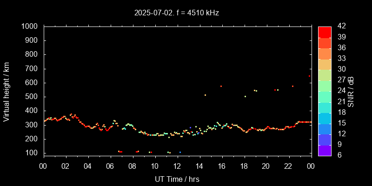Click the "12" tick label on the time axis
Viewport: 372px width, 186px height.
(177, 166)
